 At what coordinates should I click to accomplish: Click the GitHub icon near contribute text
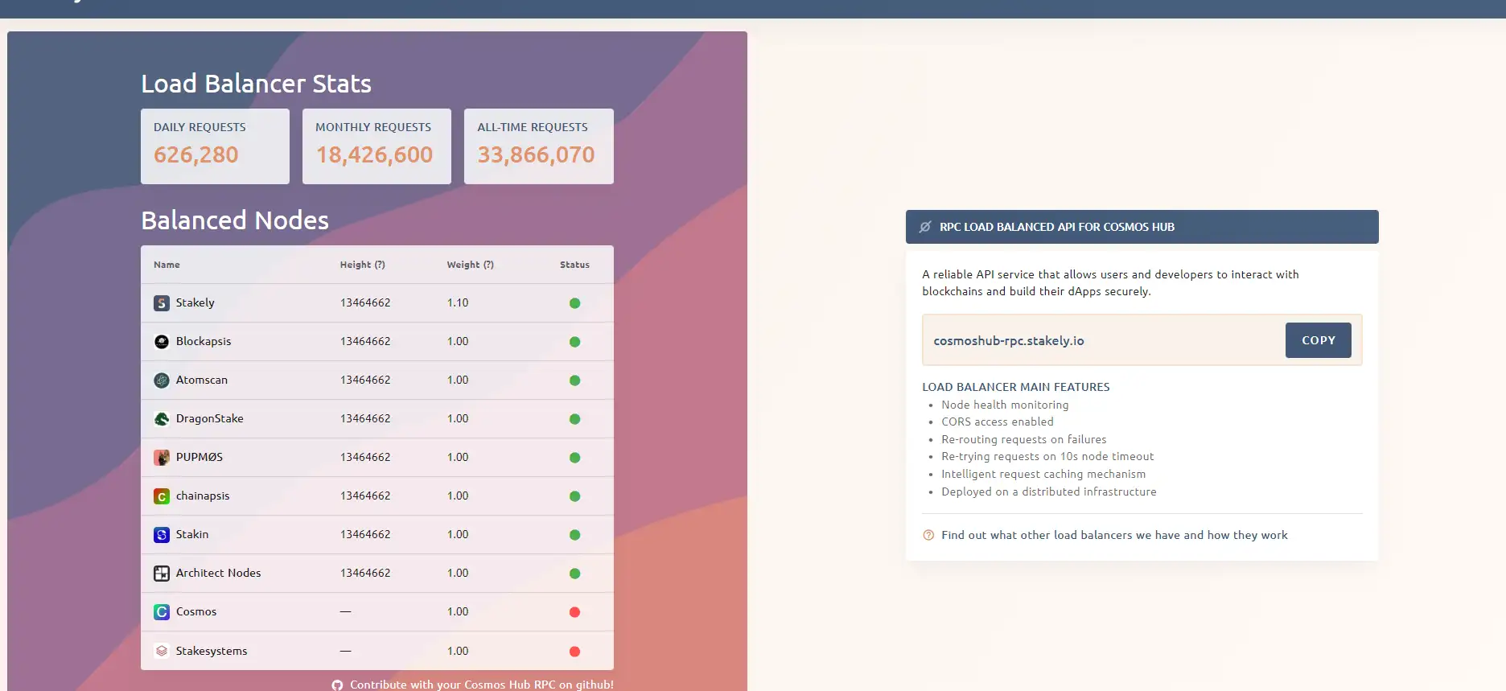click(x=337, y=685)
